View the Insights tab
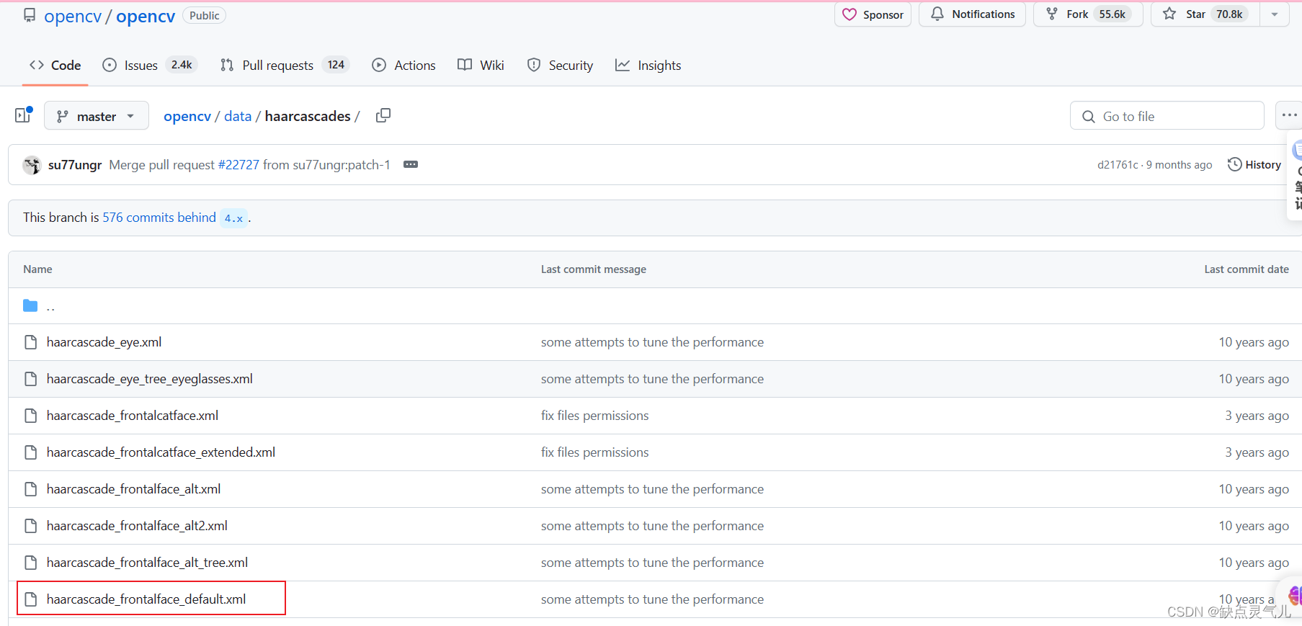The image size is (1302, 626). pos(648,65)
